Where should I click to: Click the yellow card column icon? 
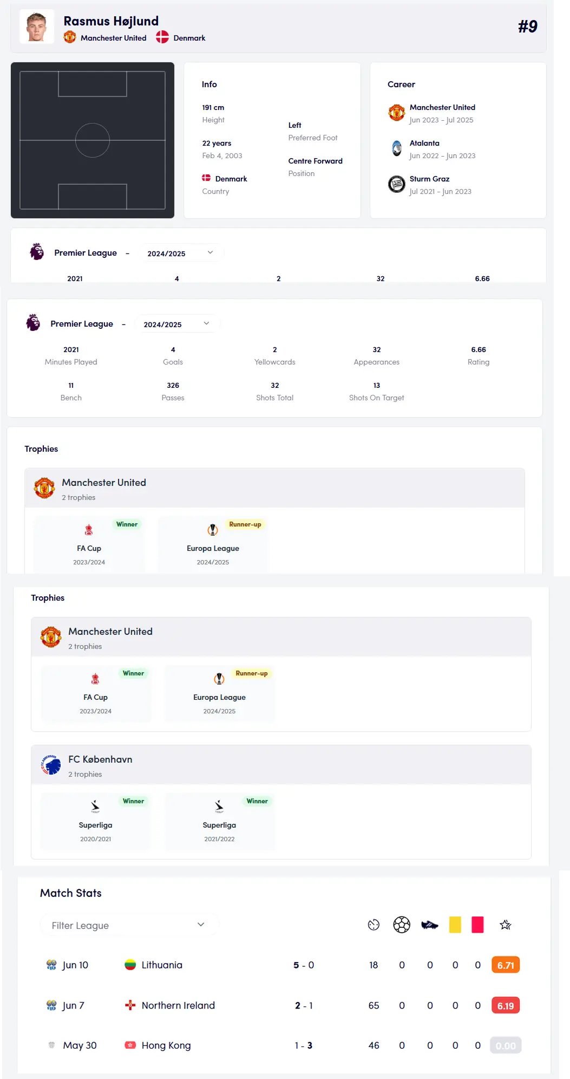coord(455,925)
